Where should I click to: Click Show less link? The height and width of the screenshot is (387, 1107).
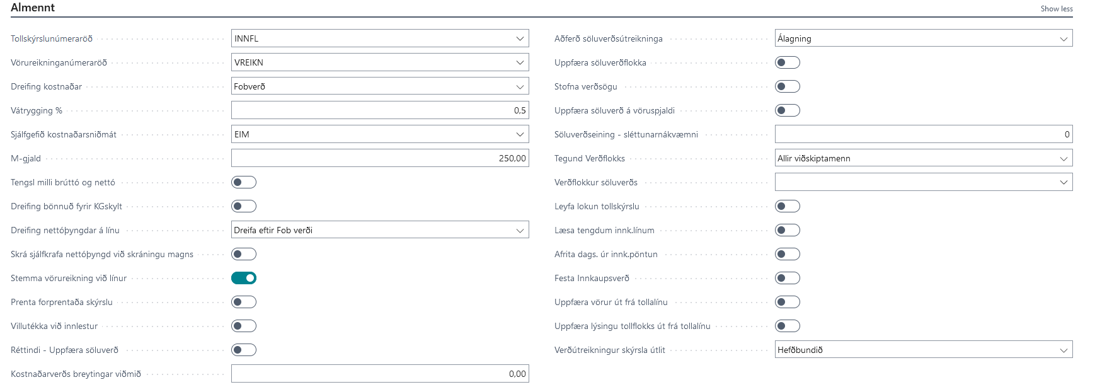pos(1056,9)
